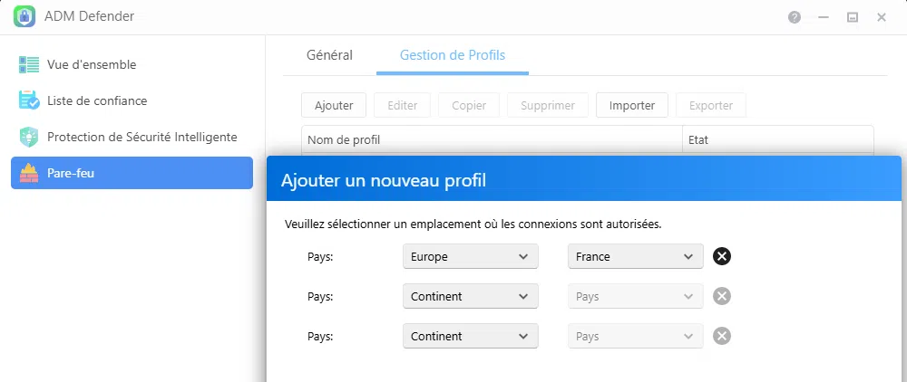Click the remove icon on second row

tap(722, 296)
